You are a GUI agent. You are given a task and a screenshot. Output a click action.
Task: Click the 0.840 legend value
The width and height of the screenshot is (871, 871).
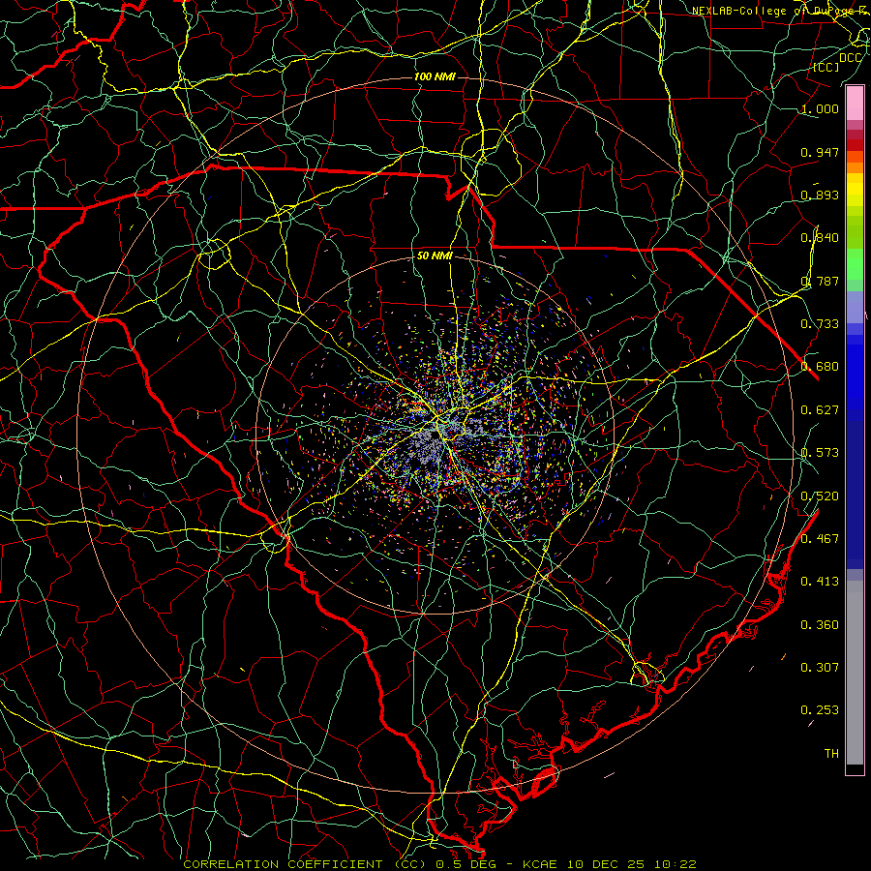click(820, 238)
